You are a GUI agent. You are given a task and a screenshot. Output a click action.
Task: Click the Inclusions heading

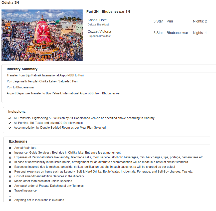click(17, 112)
